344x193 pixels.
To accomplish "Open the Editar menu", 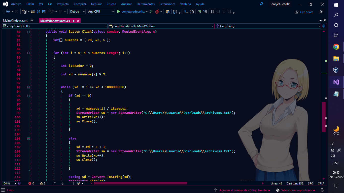I will [x=30, y=4].
